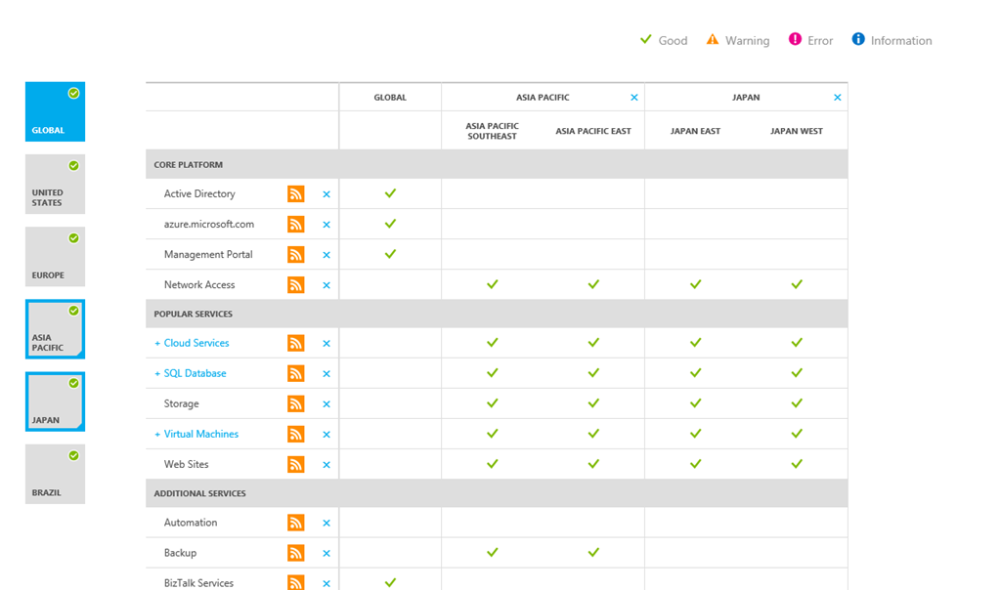The width and height of the screenshot is (1001, 590).
Task: Open Backup service RSS feed
Action: click(x=296, y=554)
